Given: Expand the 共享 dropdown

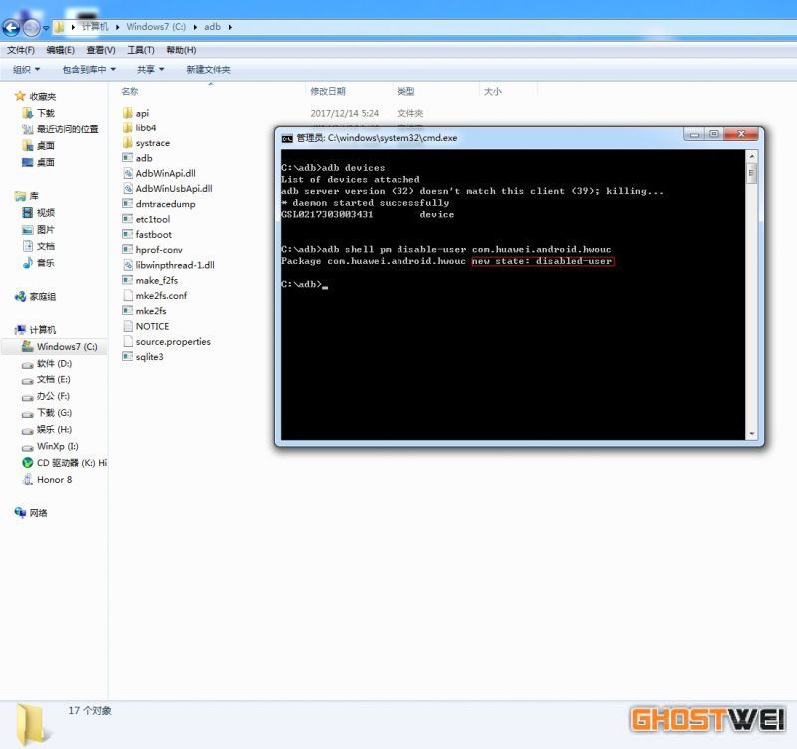Looking at the screenshot, I should 150,70.
